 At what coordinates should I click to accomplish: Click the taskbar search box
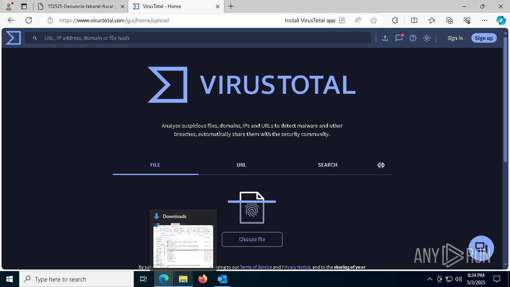[x=76, y=279]
